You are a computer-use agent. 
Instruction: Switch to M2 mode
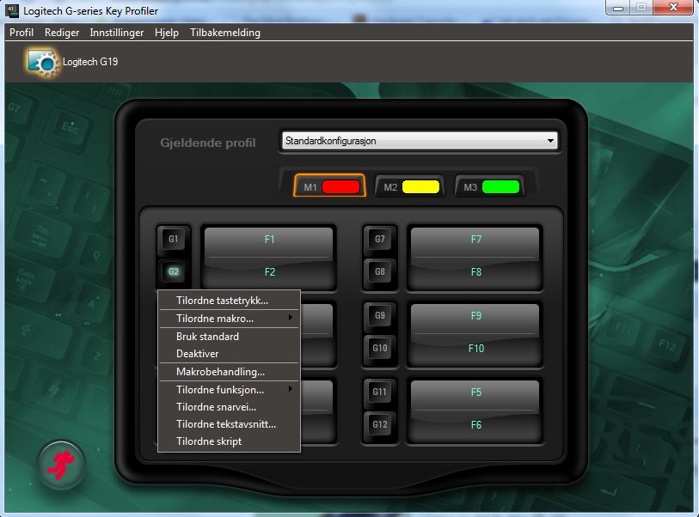coord(409,186)
